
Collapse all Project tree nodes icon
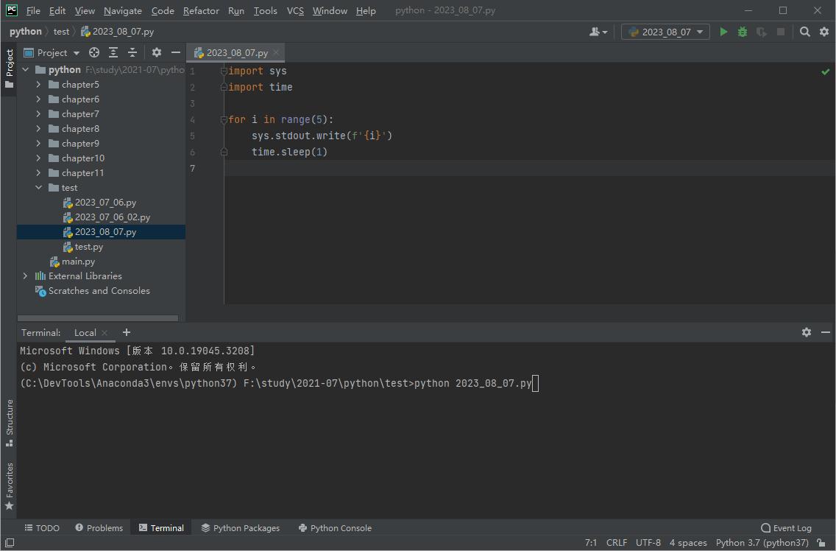coord(132,52)
